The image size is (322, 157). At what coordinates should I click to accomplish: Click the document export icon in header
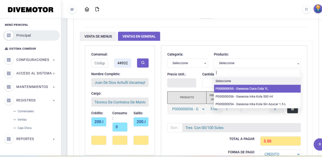pyautogui.click(x=97, y=9)
